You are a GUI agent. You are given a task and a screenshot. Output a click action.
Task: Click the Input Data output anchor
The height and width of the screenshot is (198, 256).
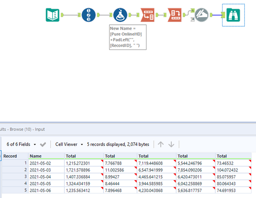[62, 15]
